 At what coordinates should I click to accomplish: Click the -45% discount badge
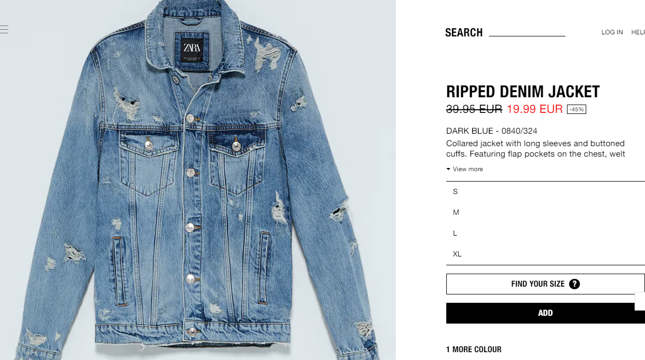pyautogui.click(x=576, y=109)
